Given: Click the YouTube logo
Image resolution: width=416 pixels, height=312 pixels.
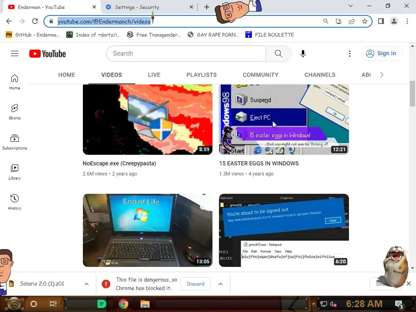Looking at the screenshot, I should [x=48, y=54].
